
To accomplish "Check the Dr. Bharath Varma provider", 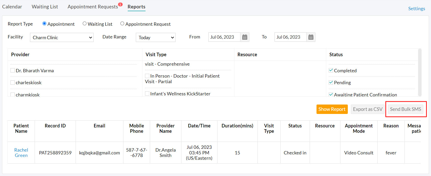I will (x=12, y=70).
